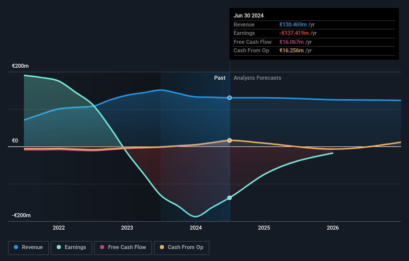Image resolution: width=409 pixels, height=261 pixels.
Task: Click the 'Free Cash Flow' label in tooltip
Action: [253, 42]
